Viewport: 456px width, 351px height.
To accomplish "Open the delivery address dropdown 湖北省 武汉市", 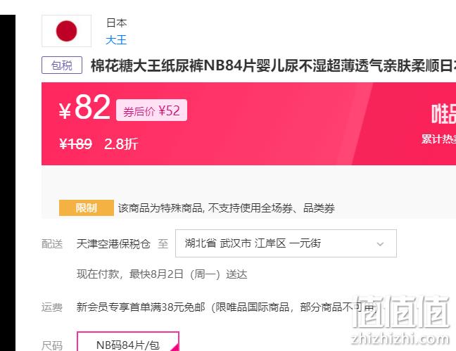I will [286, 243].
